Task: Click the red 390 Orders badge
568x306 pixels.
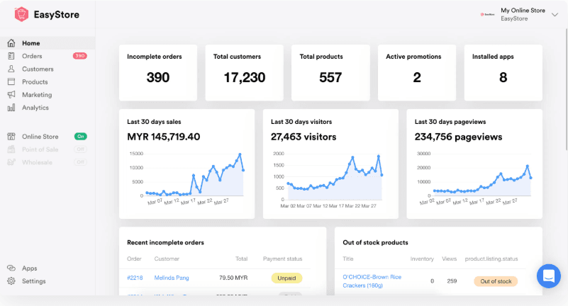Action: point(79,56)
